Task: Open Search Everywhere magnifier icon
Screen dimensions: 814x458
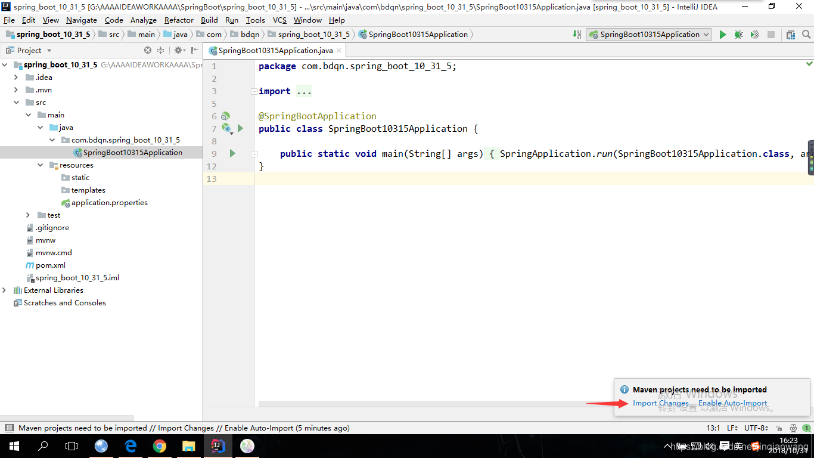Action: coord(806,35)
